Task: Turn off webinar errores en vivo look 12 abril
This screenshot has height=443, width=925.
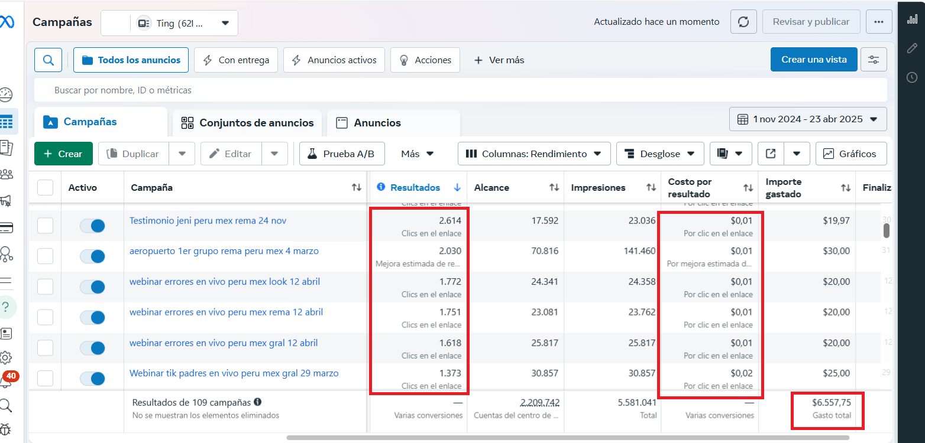Action: [x=92, y=286]
